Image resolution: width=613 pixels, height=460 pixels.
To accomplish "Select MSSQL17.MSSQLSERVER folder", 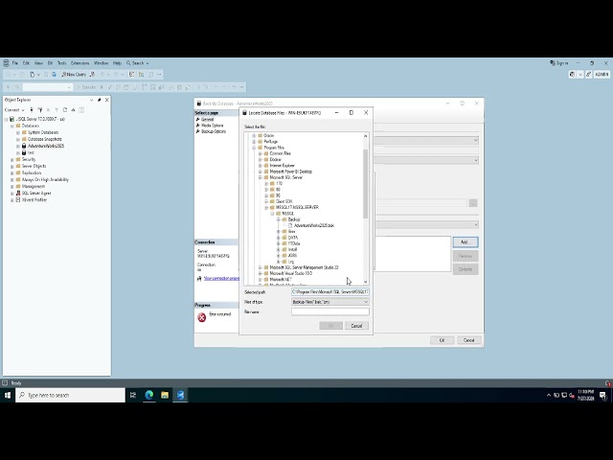I will (297, 207).
